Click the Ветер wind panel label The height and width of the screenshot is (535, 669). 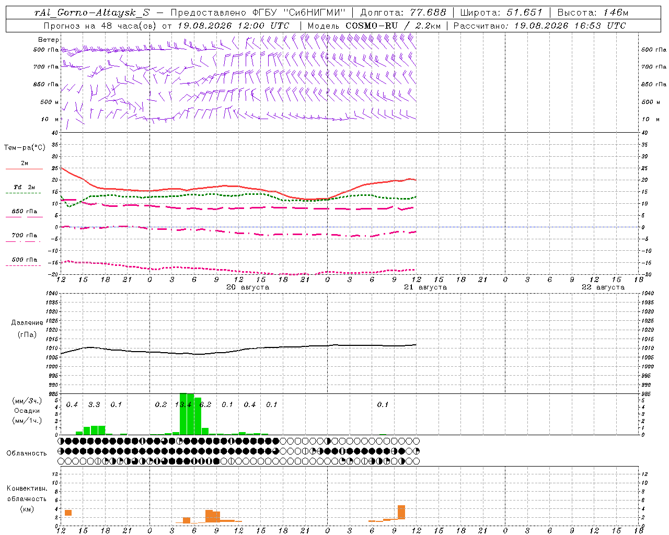tap(49, 40)
